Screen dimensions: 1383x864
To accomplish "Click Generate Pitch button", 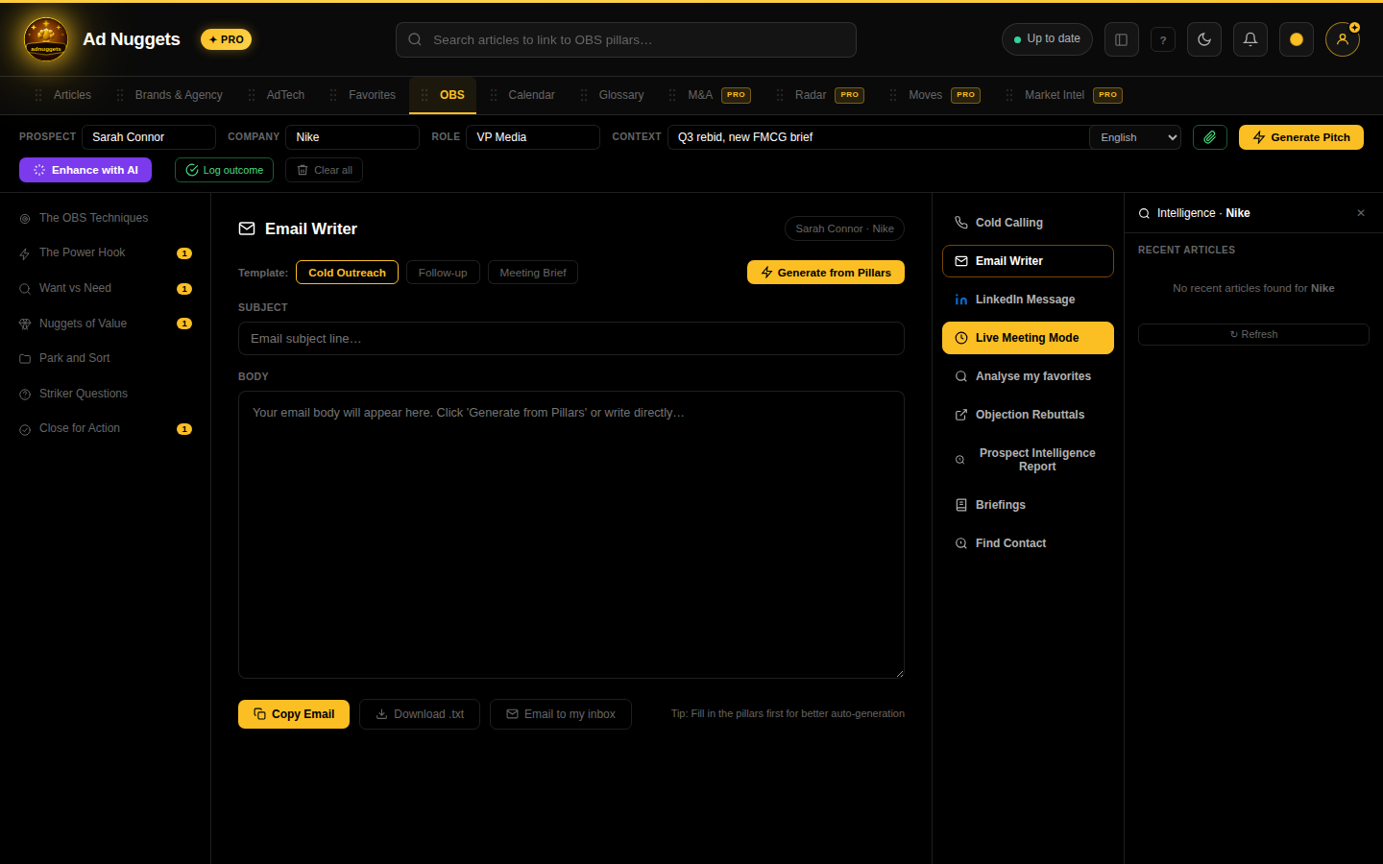I will (1301, 137).
